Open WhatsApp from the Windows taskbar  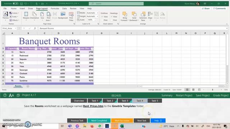[100, 126]
